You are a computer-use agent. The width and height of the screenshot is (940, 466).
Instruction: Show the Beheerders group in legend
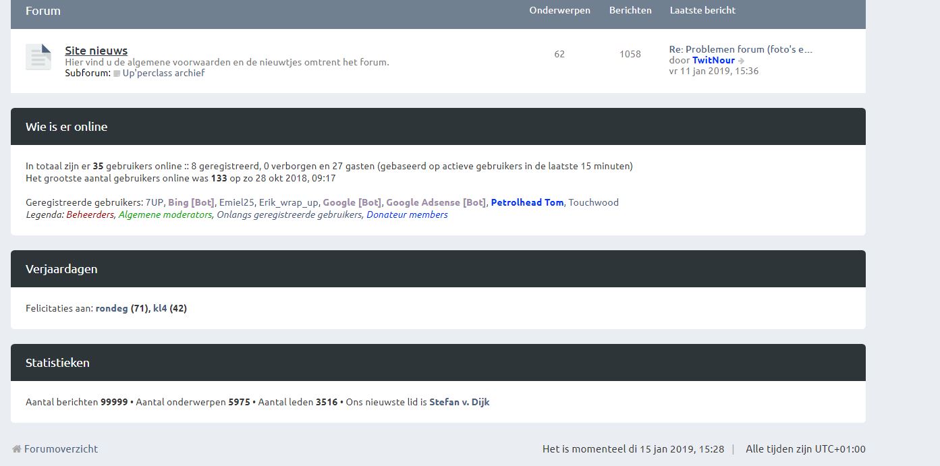pyautogui.click(x=90, y=214)
